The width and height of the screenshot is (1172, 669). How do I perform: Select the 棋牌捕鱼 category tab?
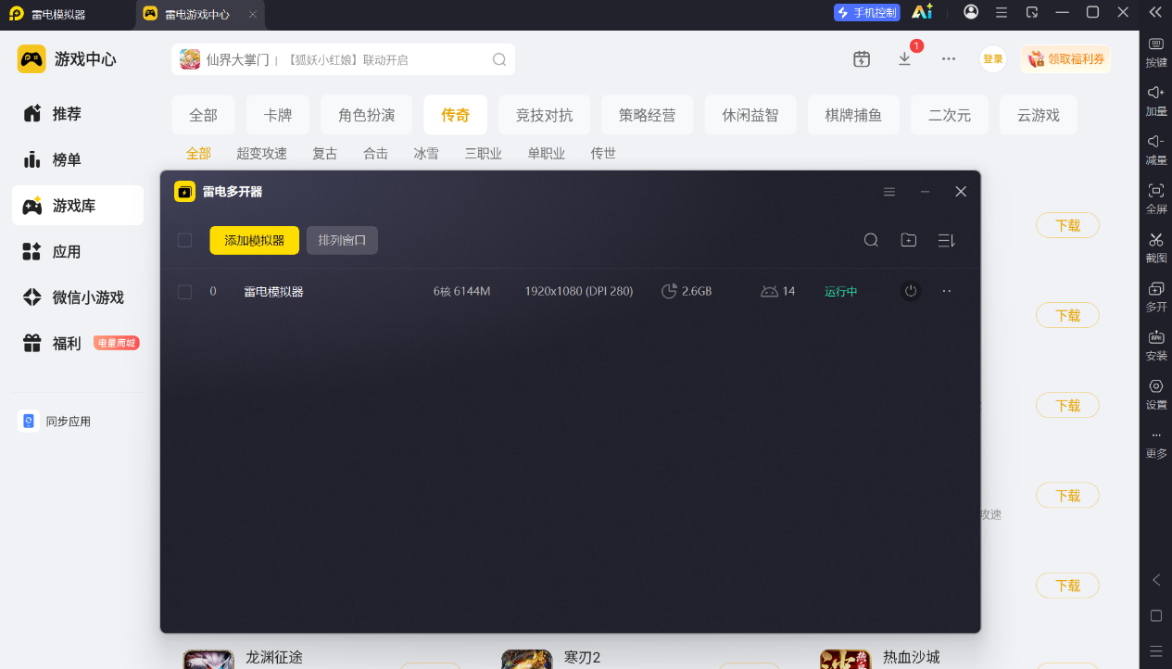click(853, 115)
